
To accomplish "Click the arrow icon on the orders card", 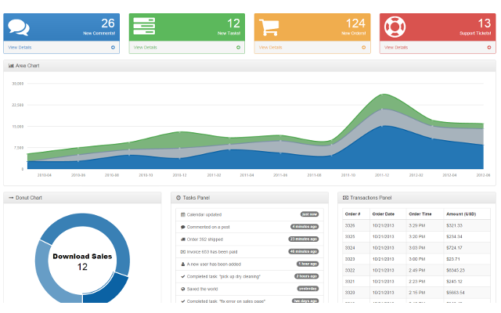I will tap(363, 47).
